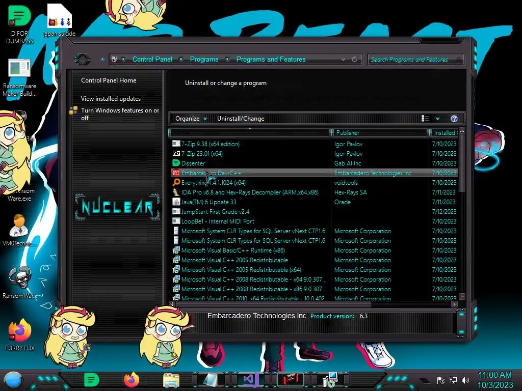The width and height of the screenshot is (522, 391).
Task: Click the 7-Zip 23.01 (x64) program icon
Action: 176,153
